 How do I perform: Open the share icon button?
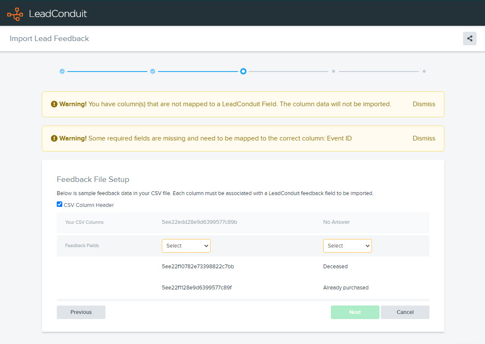(469, 39)
